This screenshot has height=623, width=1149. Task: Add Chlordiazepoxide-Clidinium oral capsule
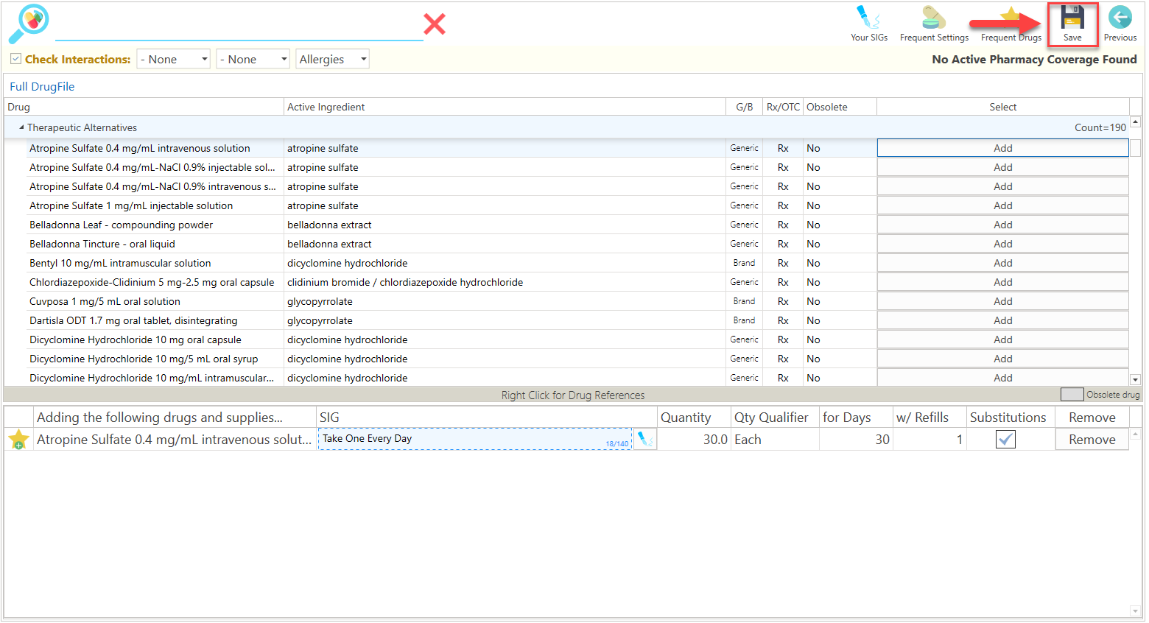point(1002,282)
